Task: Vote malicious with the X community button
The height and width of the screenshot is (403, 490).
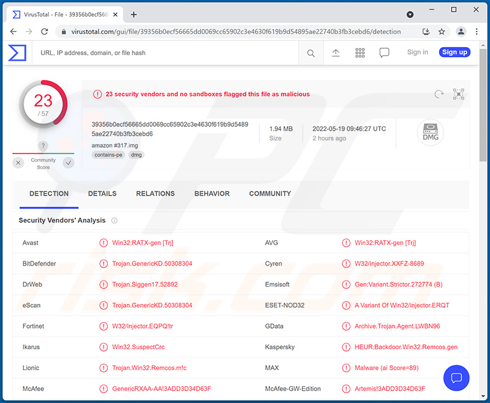Action: click(x=18, y=163)
